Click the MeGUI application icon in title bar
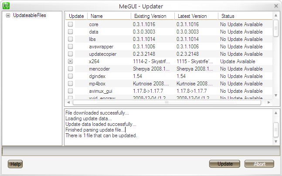 (6, 6)
